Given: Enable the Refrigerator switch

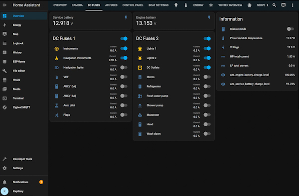Looking at the screenshot, I should [x=207, y=87].
